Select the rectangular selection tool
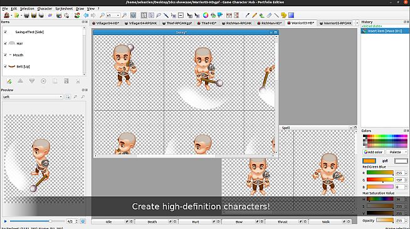410x229 pixels. pyautogui.click(x=144, y=16)
